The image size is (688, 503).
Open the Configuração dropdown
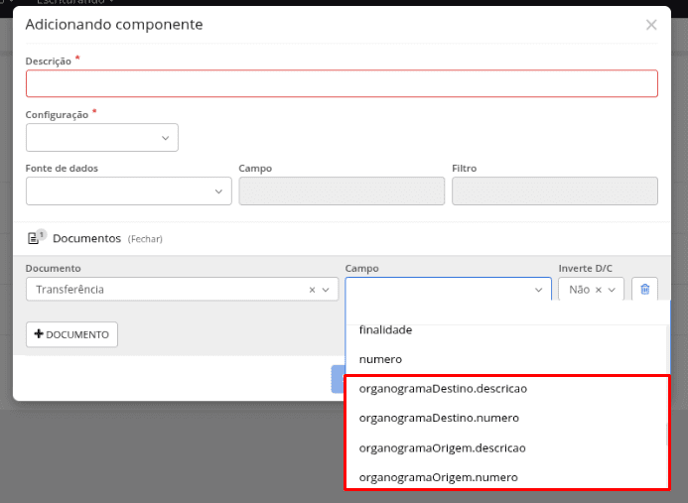pos(102,138)
